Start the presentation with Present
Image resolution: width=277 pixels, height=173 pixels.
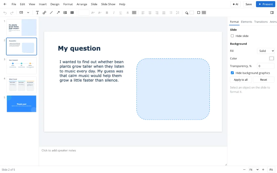(265, 4)
